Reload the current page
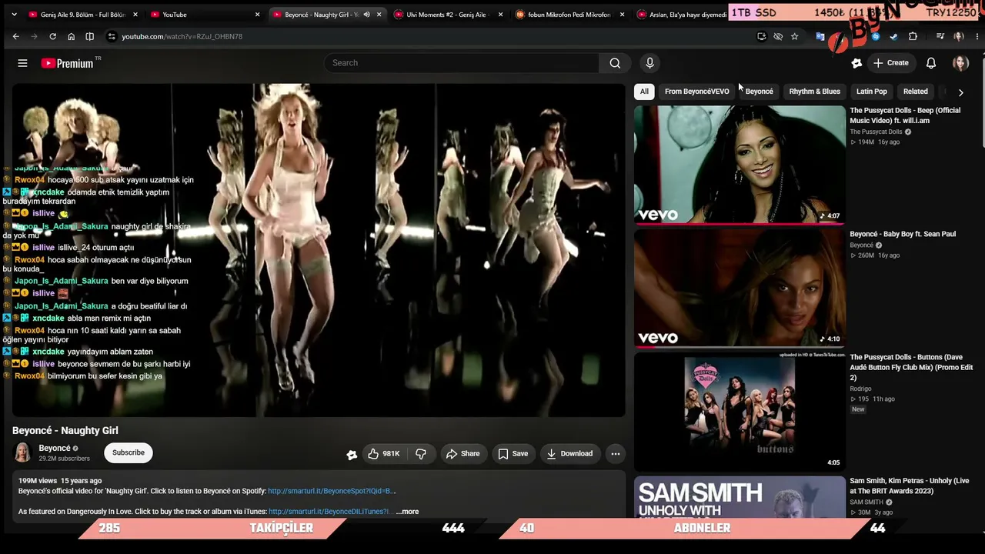The image size is (985, 554). point(52,36)
